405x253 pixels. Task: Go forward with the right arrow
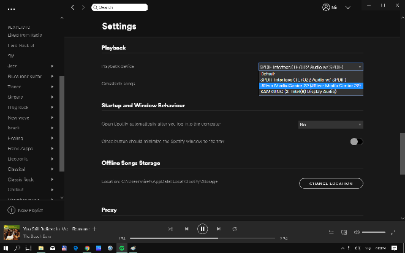83,7
